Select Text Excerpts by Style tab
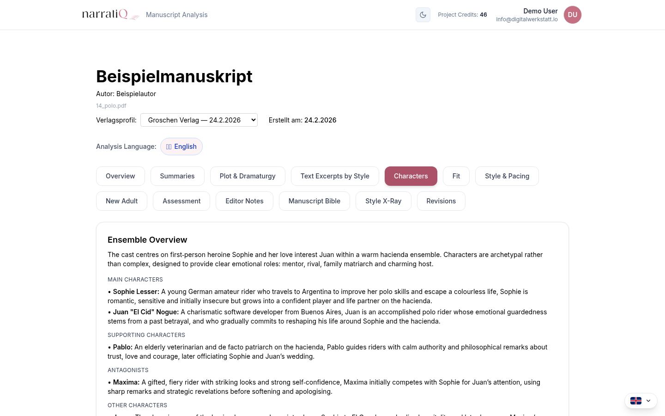The width and height of the screenshot is (665, 416). pyautogui.click(x=335, y=176)
